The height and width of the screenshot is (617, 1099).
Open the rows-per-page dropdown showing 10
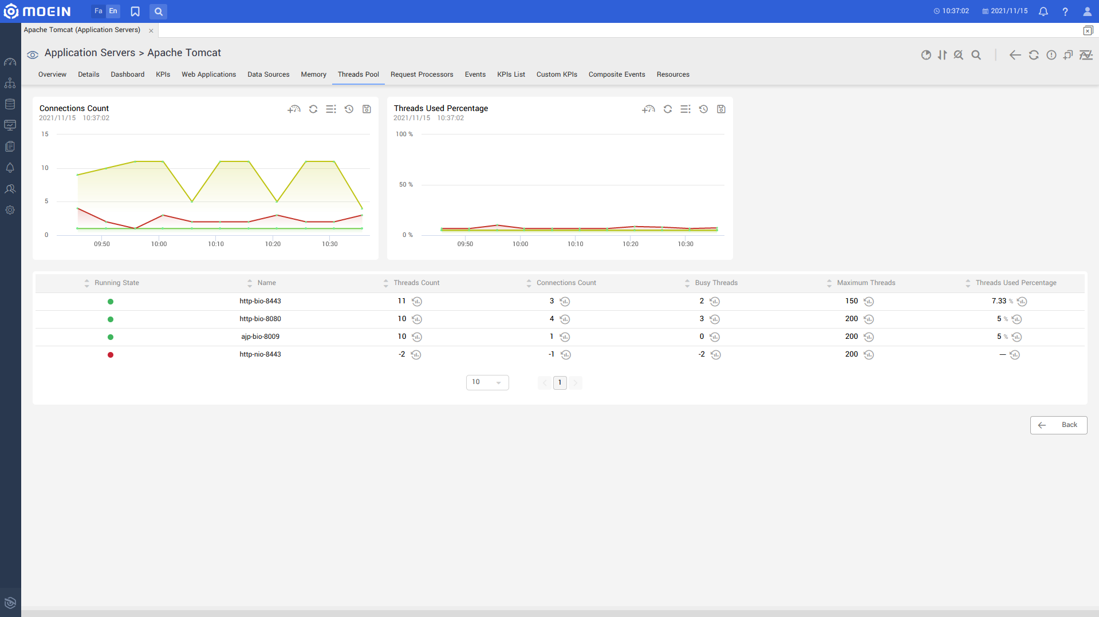[487, 382]
